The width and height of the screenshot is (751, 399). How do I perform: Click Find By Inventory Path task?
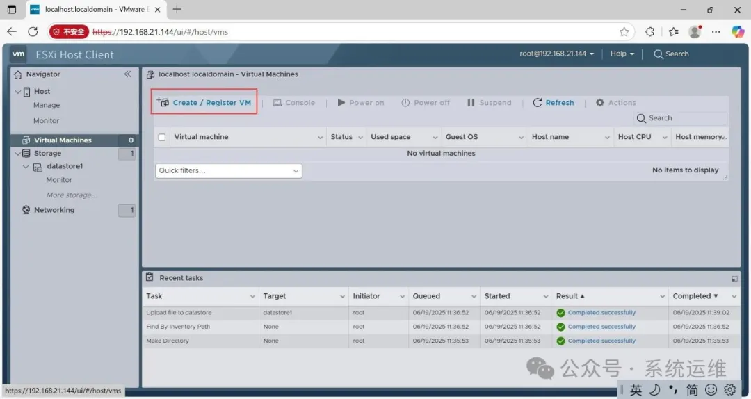178,327
